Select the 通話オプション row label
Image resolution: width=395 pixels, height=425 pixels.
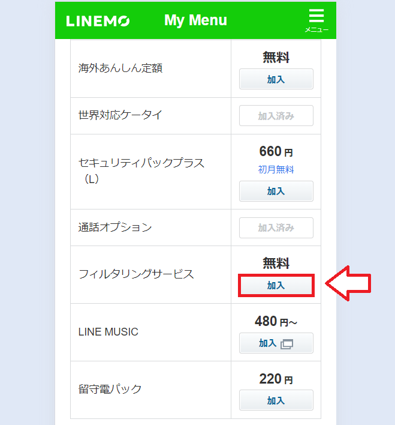(115, 228)
